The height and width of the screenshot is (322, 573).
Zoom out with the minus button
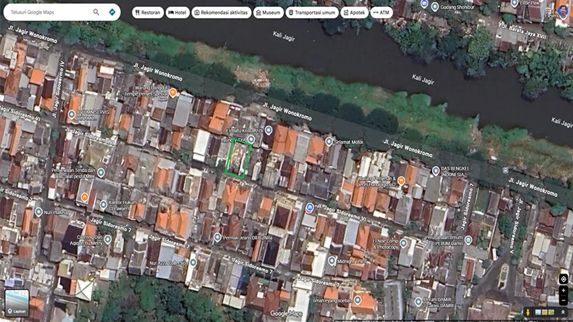click(564, 300)
